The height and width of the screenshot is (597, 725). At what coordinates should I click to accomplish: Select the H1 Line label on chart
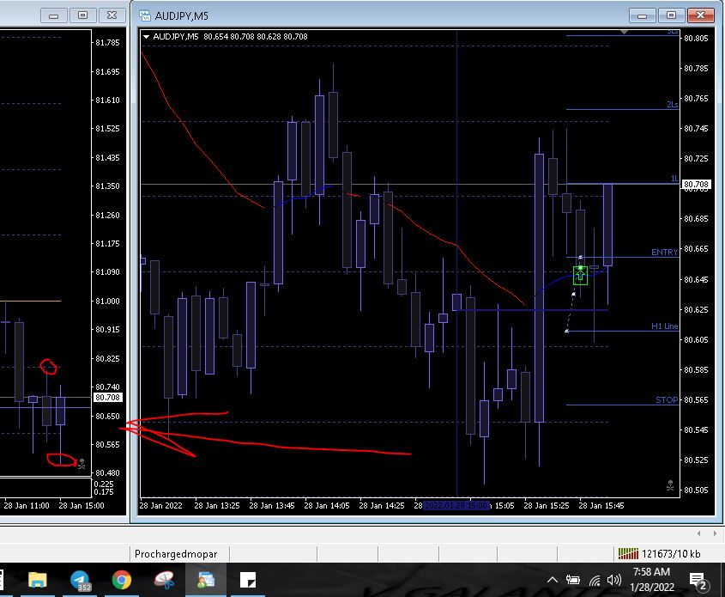tap(664, 326)
